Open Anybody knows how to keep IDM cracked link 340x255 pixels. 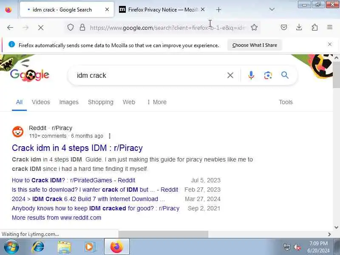(x=96, y=208)
